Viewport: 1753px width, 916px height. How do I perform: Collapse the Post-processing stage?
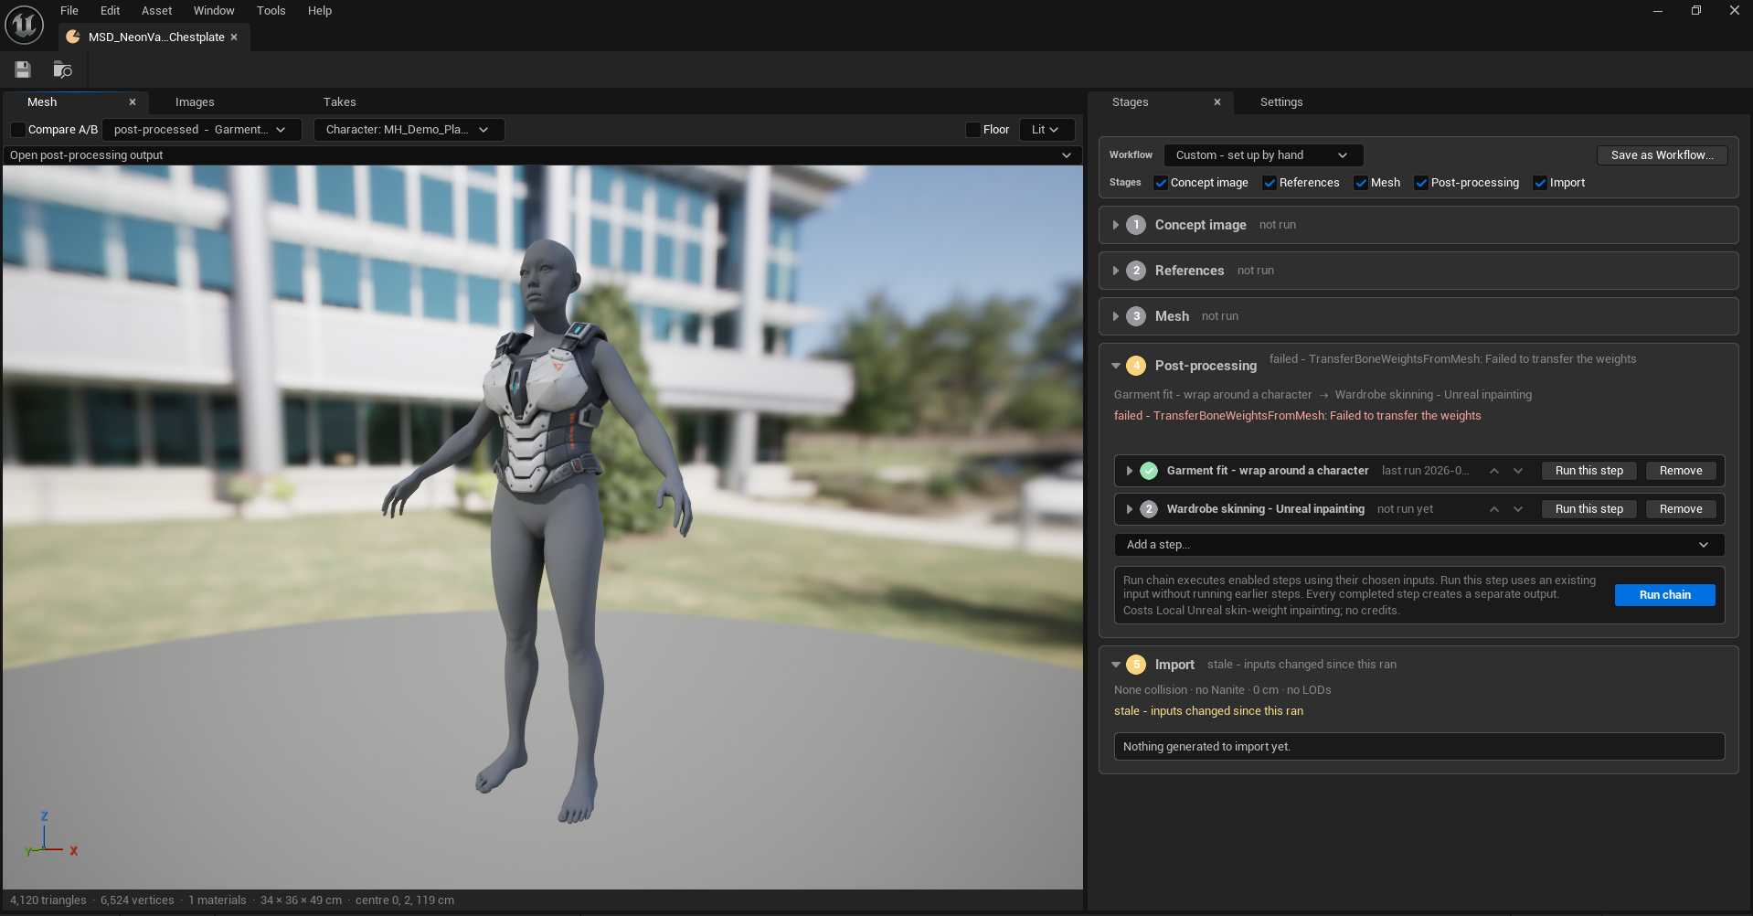point(1116,366)
